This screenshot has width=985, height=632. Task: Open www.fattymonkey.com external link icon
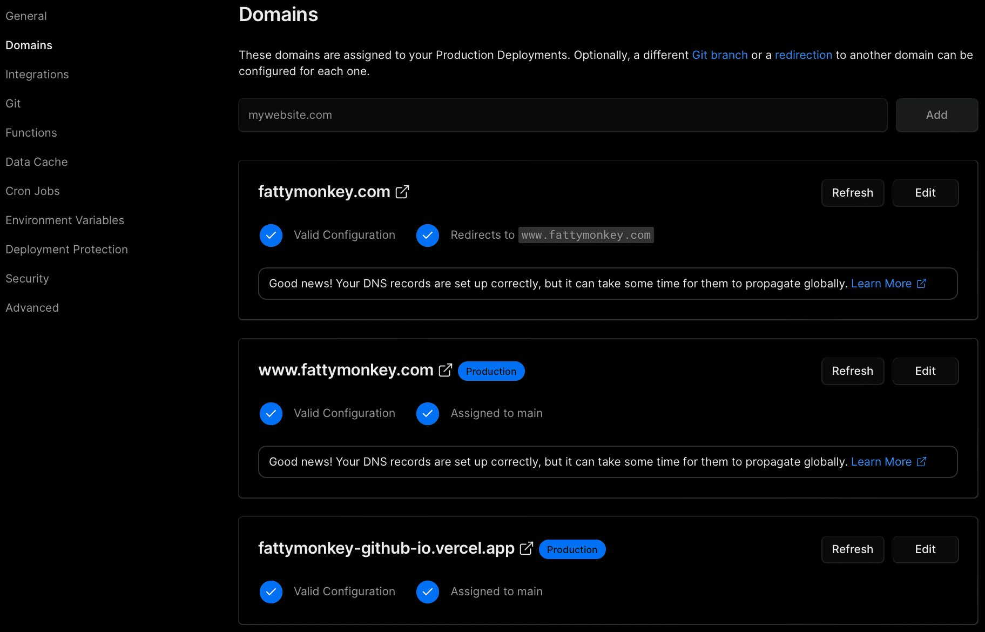point(446,370)
